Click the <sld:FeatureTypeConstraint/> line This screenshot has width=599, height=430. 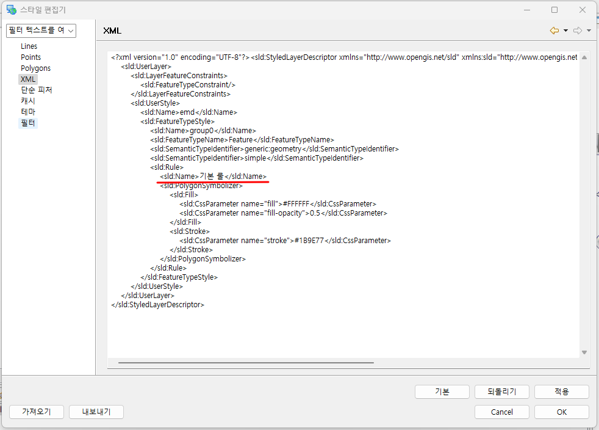(x=188, y=85)
